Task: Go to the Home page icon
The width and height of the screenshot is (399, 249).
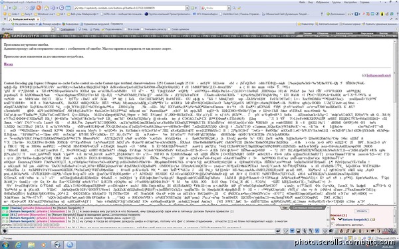Action: point(47,8)
